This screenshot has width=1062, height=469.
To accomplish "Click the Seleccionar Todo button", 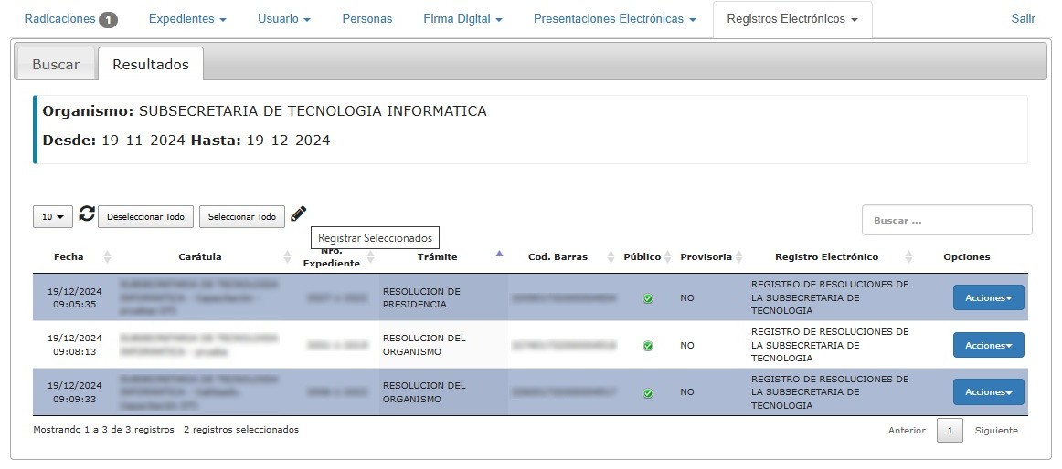I will coord(241,217).
